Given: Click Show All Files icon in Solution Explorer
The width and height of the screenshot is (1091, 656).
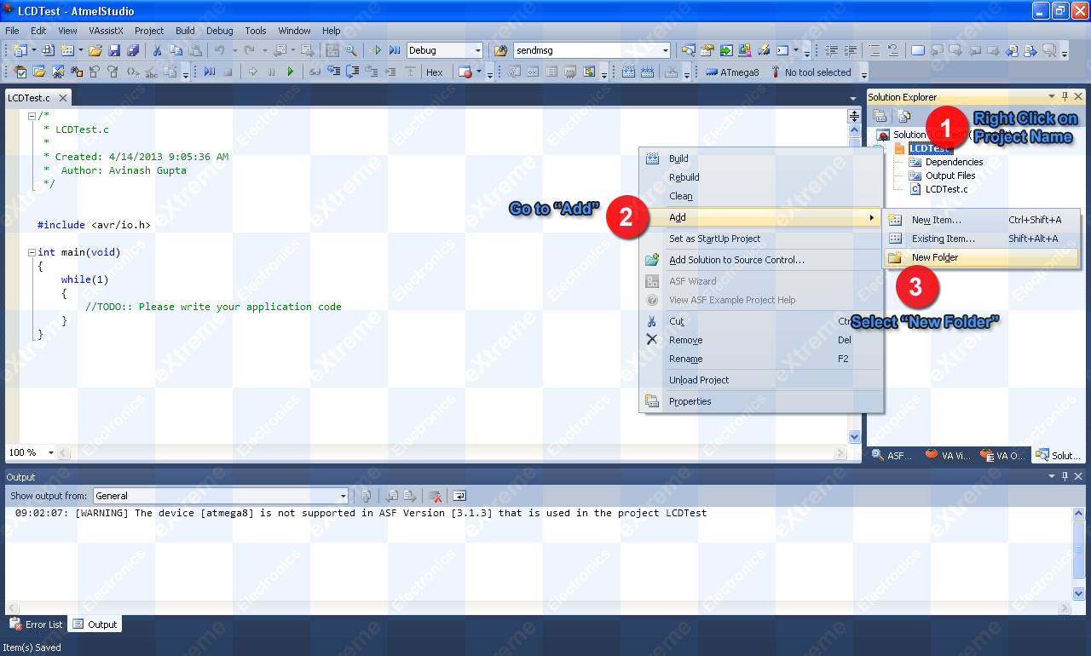Looking at the screenshot, I should [903, 115].
